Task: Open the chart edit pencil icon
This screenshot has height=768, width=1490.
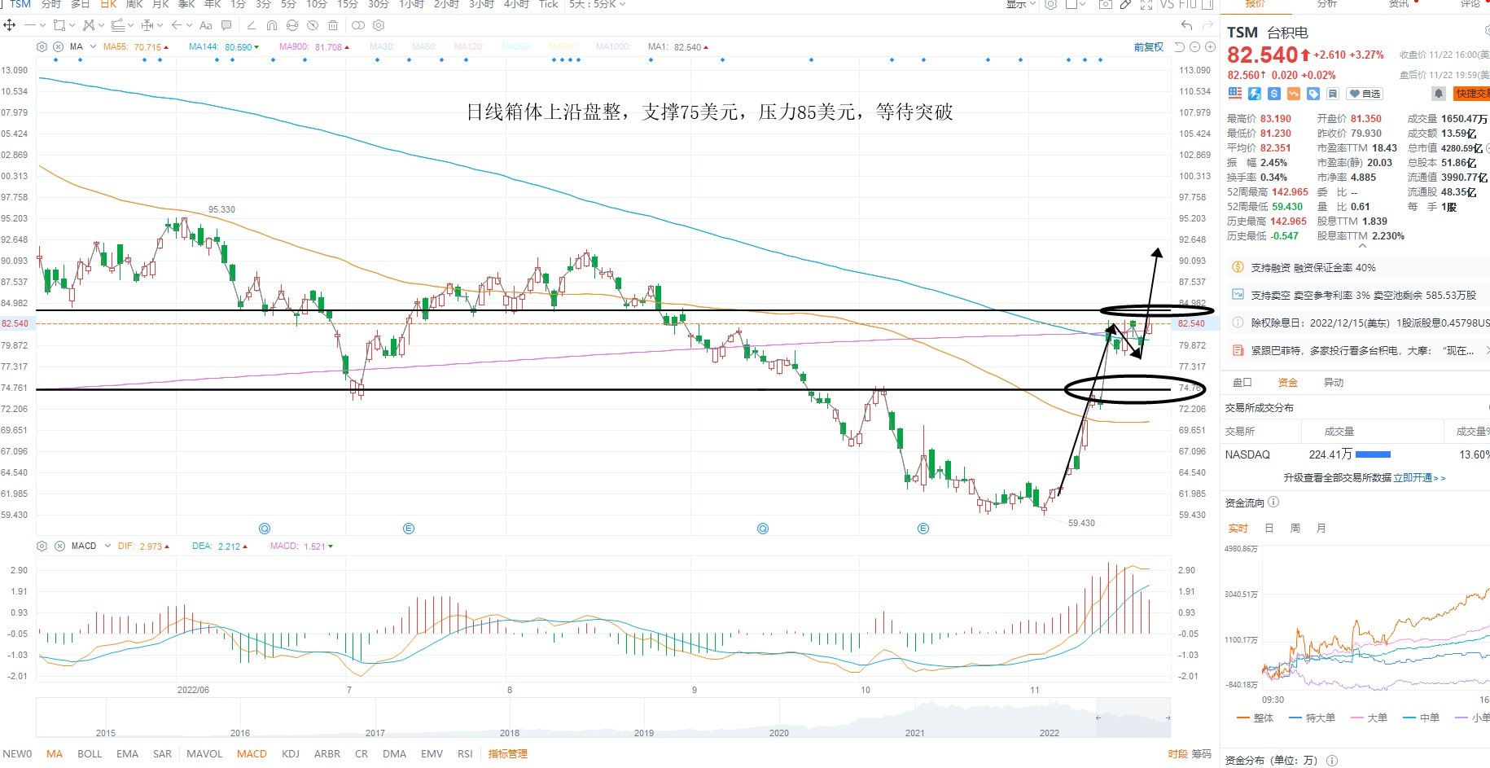Action: coord(1125,4)
